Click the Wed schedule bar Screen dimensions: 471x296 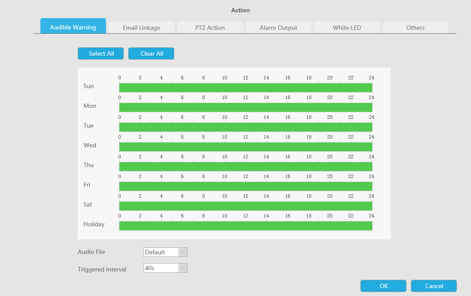[246, 147]
